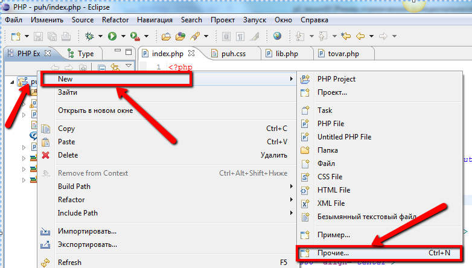Select CSS File in the New submenu

coord(380,176)
